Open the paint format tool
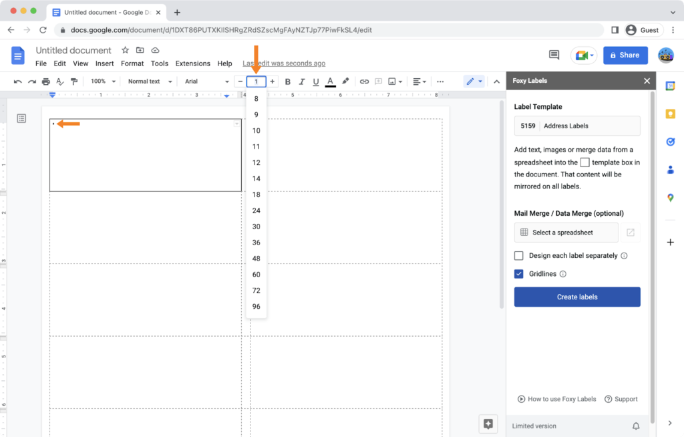This screenshot has width=684, height=437. [74, 81]
